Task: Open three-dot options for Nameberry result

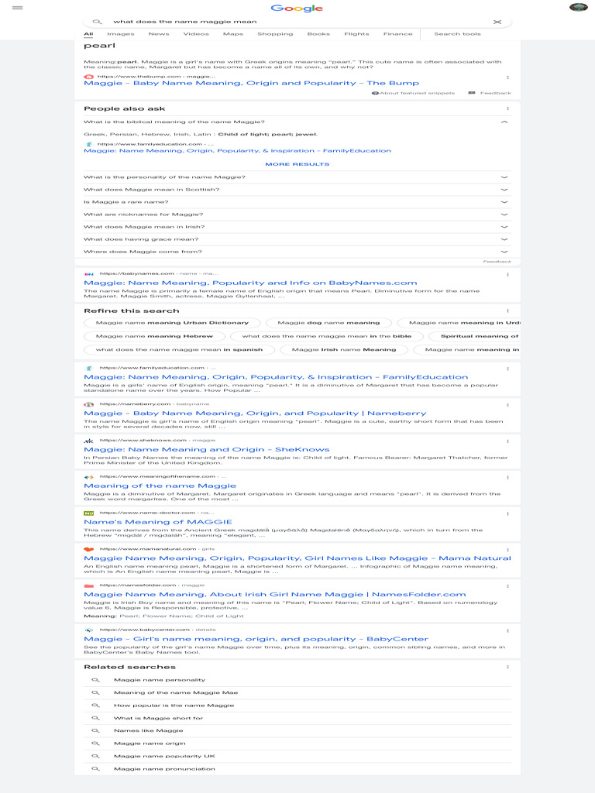Action: tap(507, 405)
